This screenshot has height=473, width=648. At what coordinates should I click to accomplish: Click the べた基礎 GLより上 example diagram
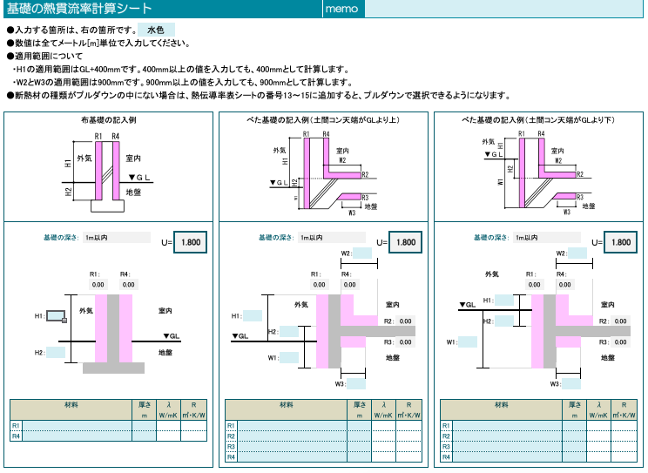point(324,172)
